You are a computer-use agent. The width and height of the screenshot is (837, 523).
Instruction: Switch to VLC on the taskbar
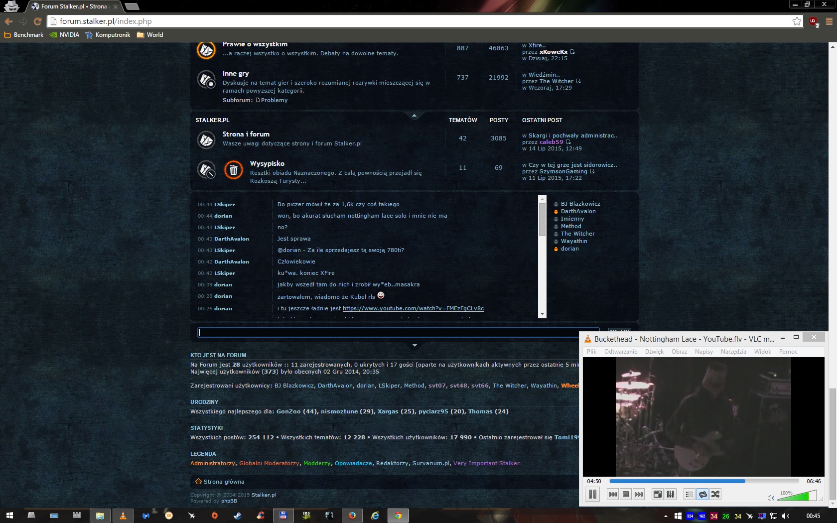[x=123, y=516]
